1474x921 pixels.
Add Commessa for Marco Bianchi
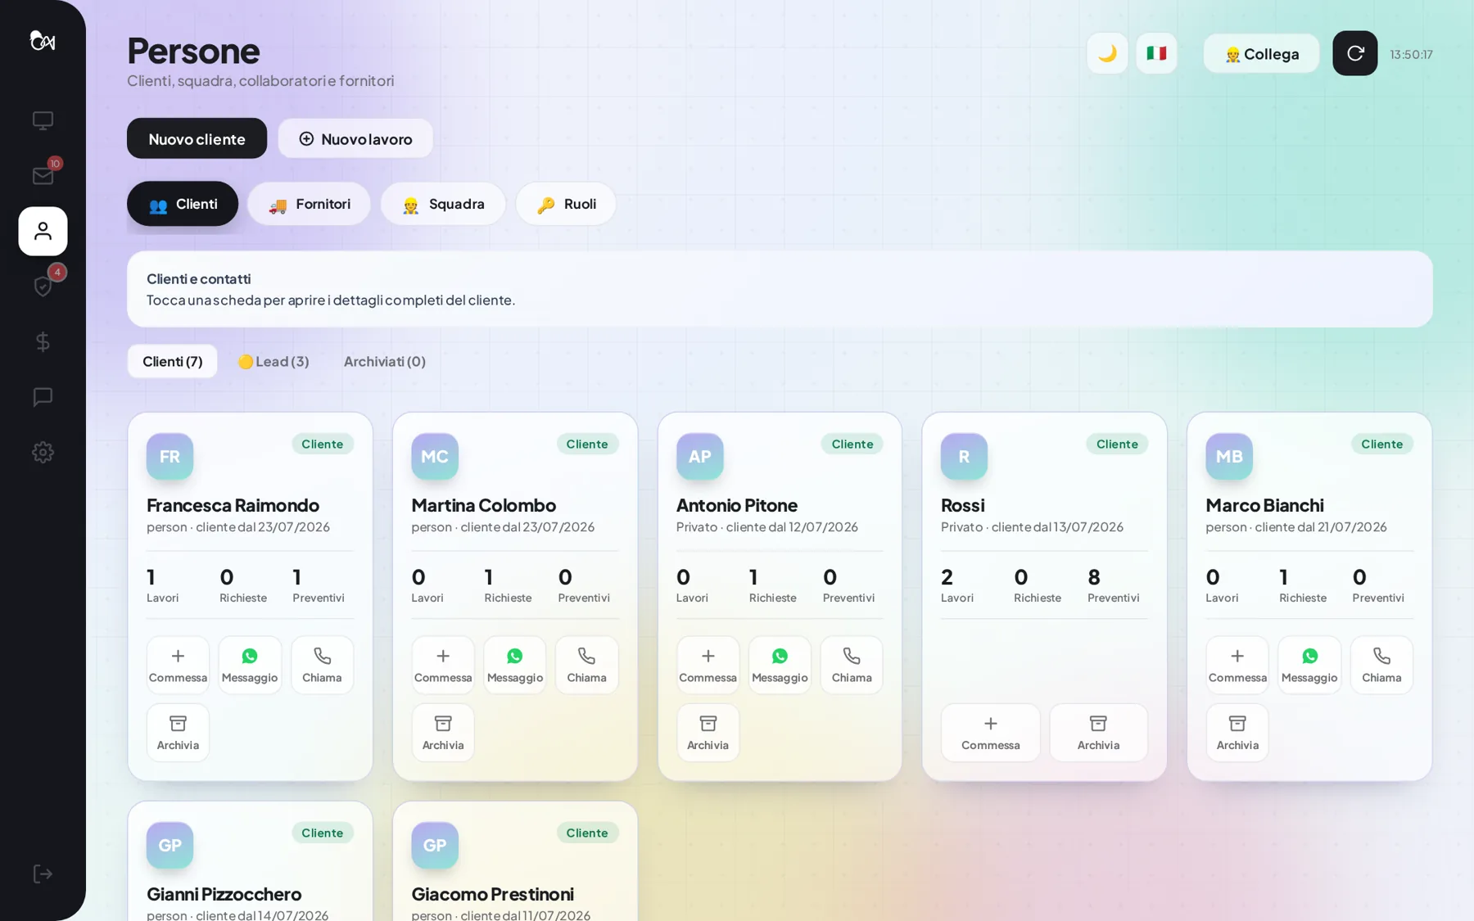pyautogui.click(x=1237, y=665)
